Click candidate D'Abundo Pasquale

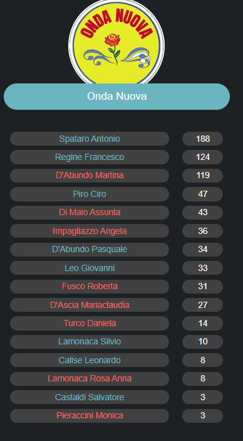[x=90, y=250]
